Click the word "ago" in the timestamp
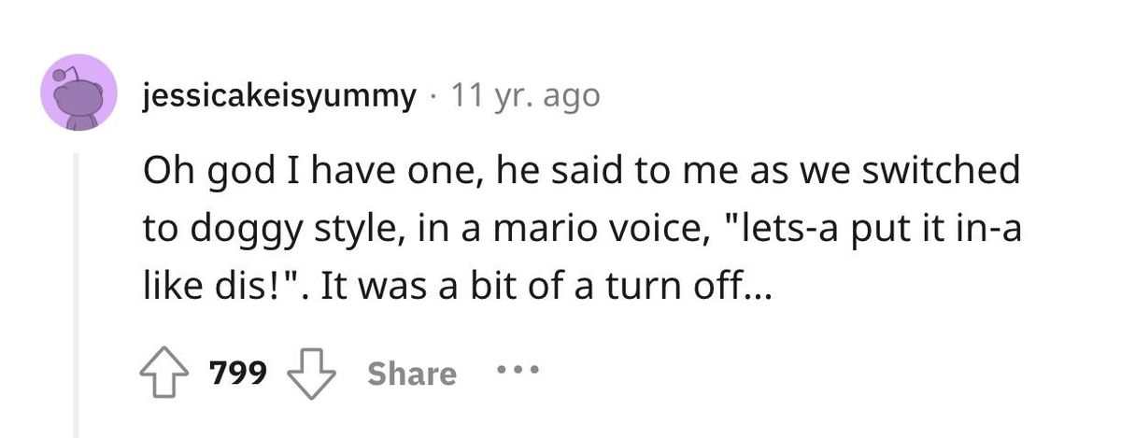1121x438 pixels. point(572,96)
